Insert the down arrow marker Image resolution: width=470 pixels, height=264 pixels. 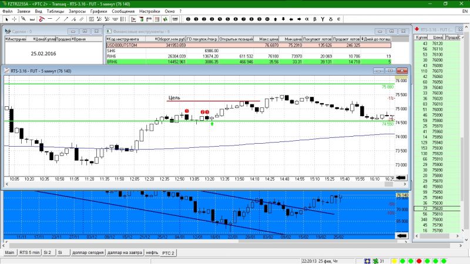tap(283, 19)
